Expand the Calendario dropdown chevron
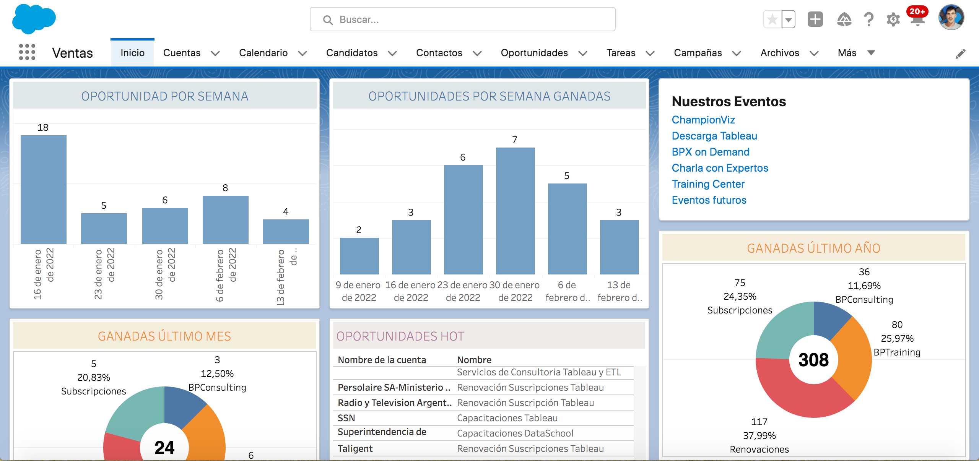The width and height of the screenshot is (979, 461). [x=302, y=53]
